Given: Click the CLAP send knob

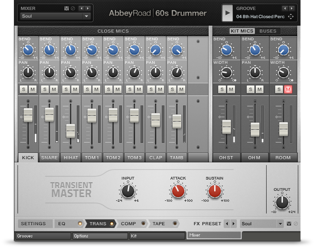Looking at the screenshot, I should pos(156,50).
